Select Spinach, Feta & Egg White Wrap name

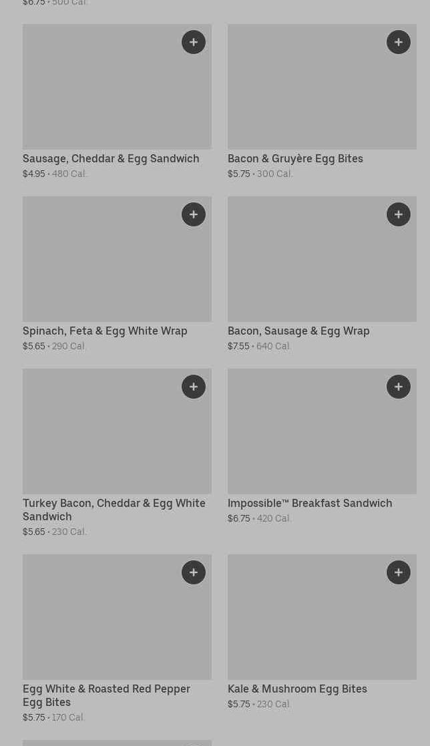point(105,331)
